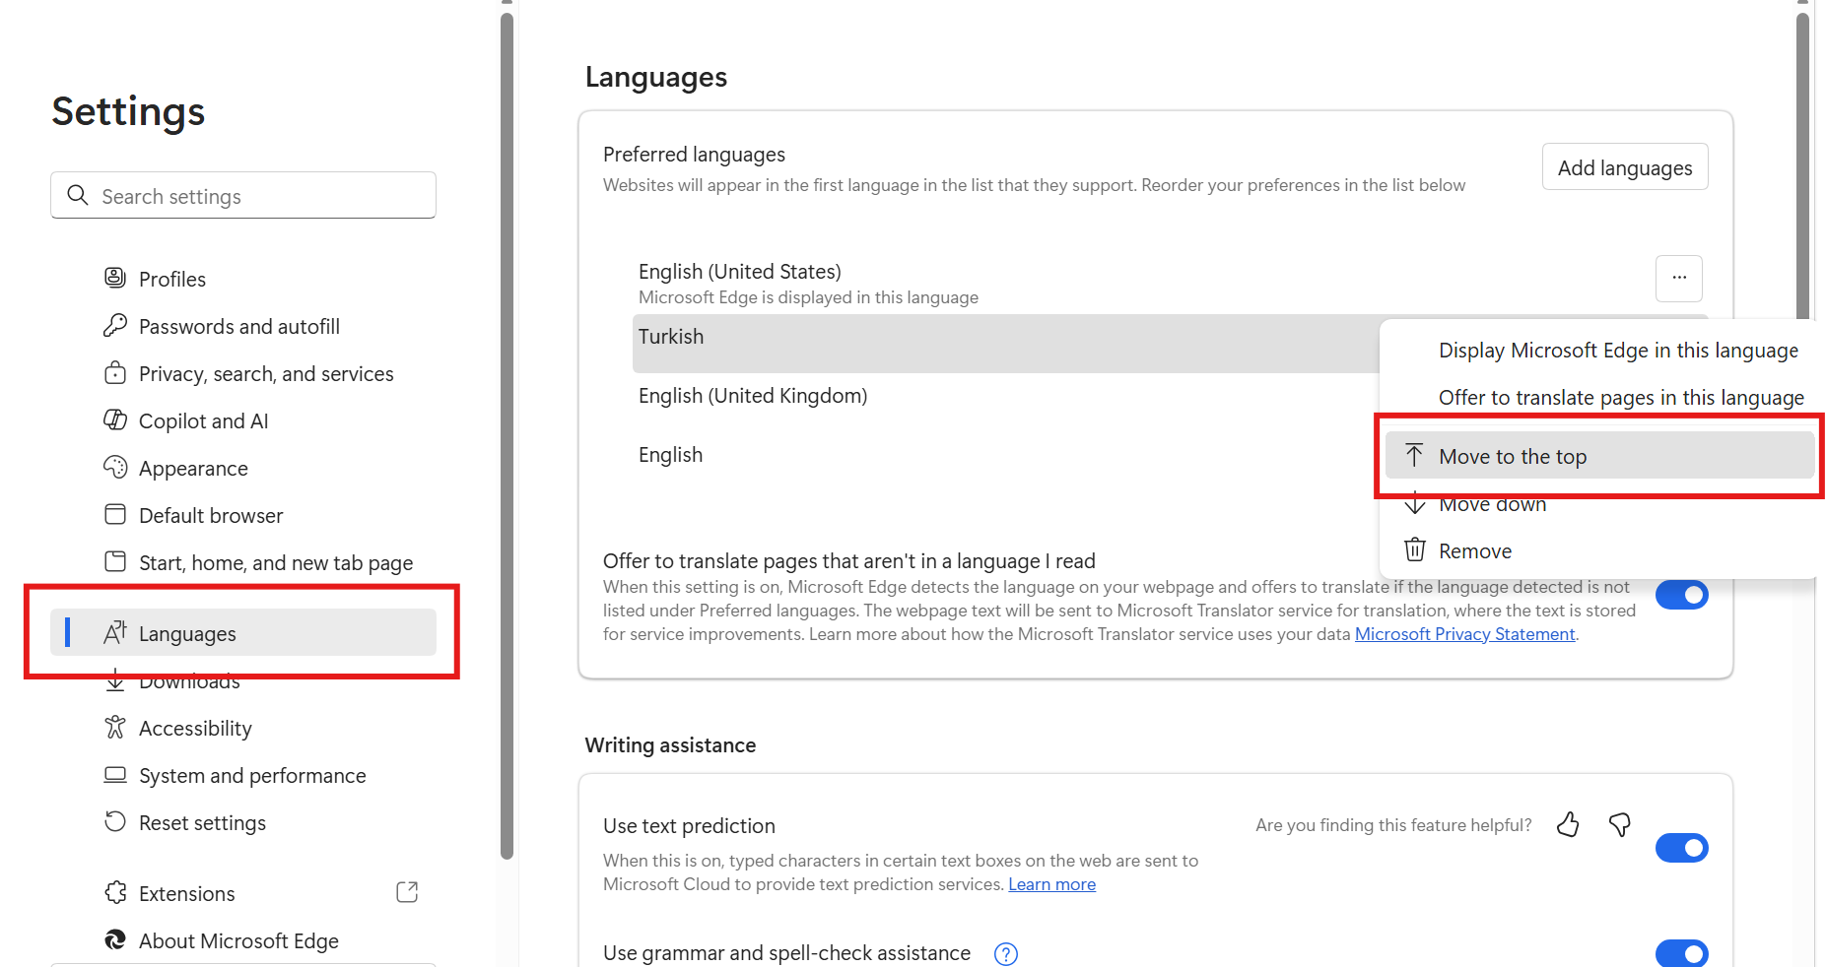This screenshot has width=1826, height=967.
Task: Click the Extensions puzzle icon
Action: [x=115, y=892]
